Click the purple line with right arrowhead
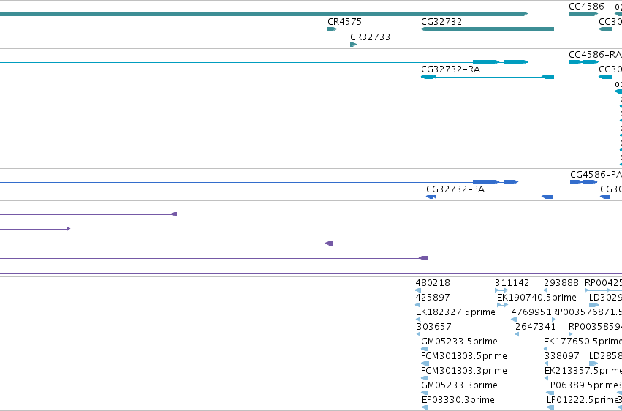Screen dimensions: 622x411 point(35,229)
